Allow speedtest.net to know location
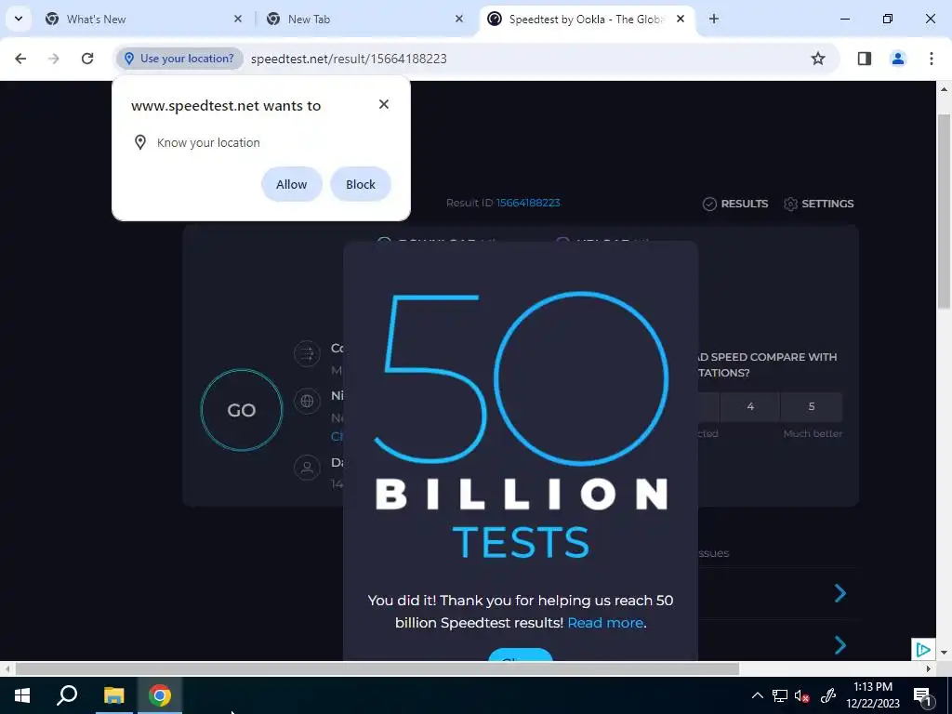The image size is (952, 714). coord(291,184)
